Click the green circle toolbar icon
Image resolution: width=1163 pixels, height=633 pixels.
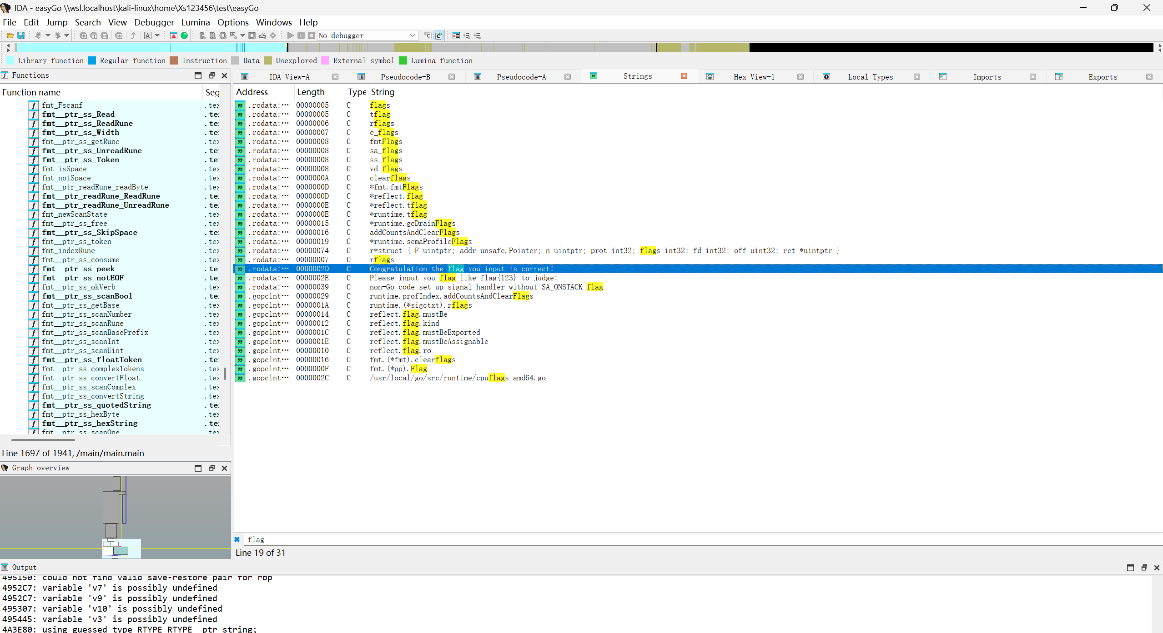point(184,35)
